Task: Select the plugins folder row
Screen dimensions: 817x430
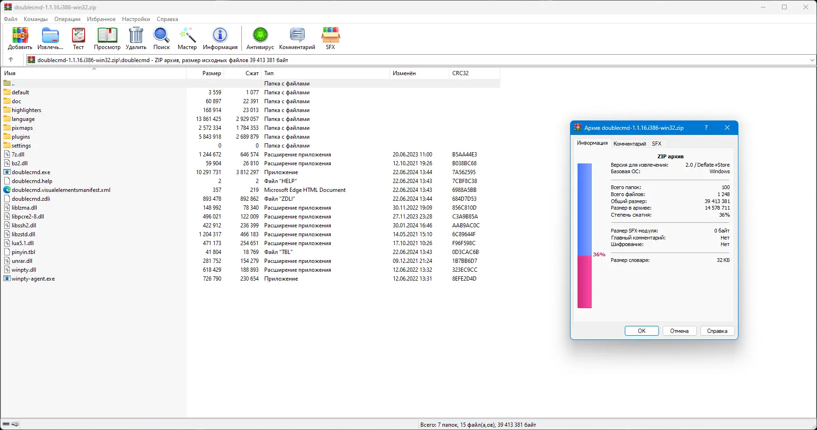Action: [251, 136]
